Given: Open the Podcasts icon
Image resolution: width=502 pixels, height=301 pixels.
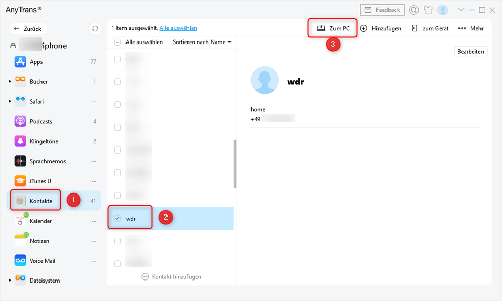Looking at the screenshot, I should click(x=20, y=121).
